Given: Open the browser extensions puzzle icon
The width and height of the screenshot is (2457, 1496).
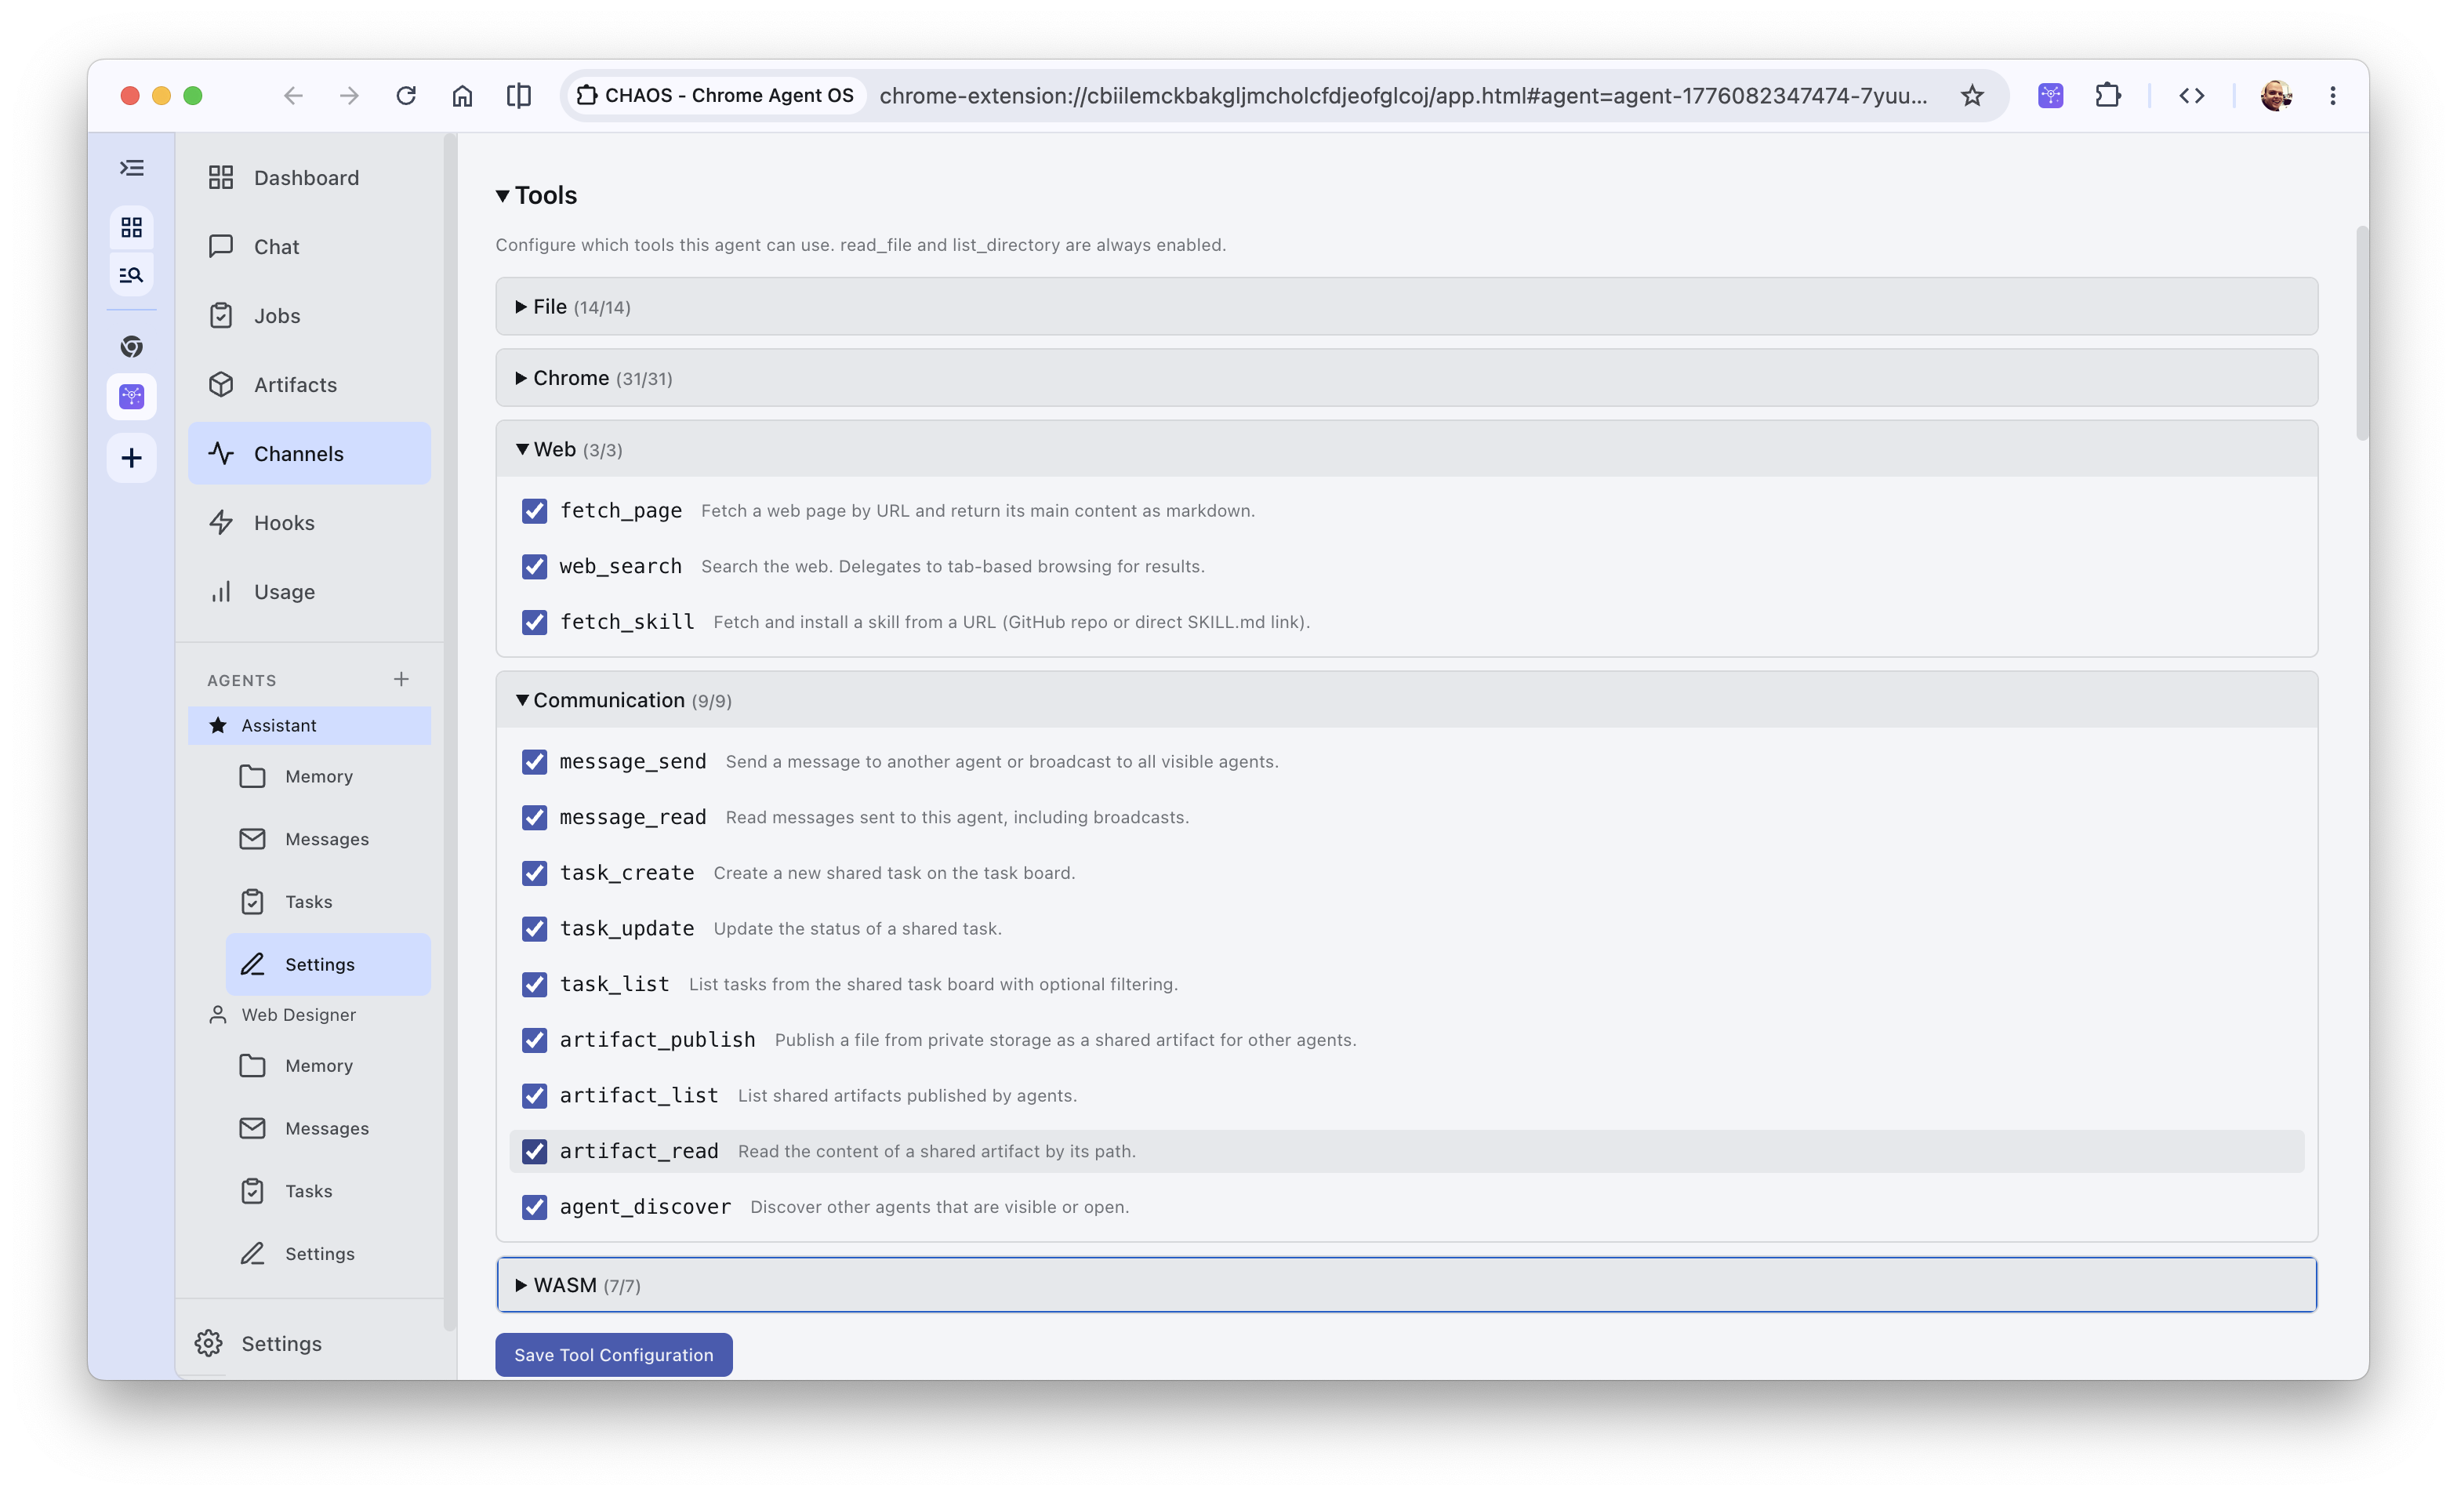Looking at the screenshot, I should pos(2107,96).
